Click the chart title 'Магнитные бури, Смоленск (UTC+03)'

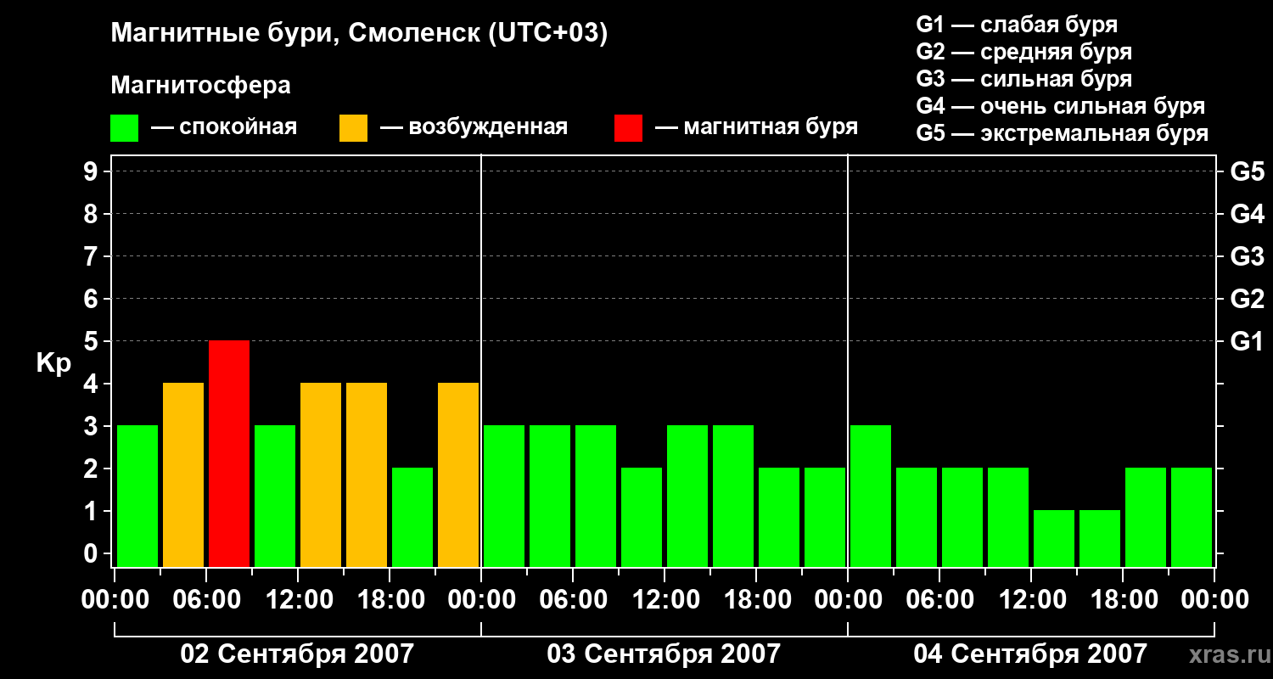(359, 34)
